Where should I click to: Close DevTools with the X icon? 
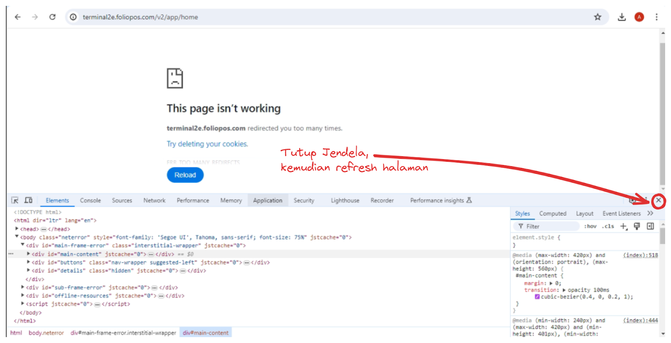[x=658, y=200]
